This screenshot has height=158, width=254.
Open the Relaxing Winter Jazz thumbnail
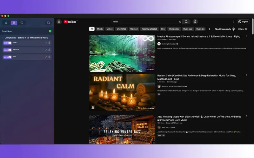(122, 130)
